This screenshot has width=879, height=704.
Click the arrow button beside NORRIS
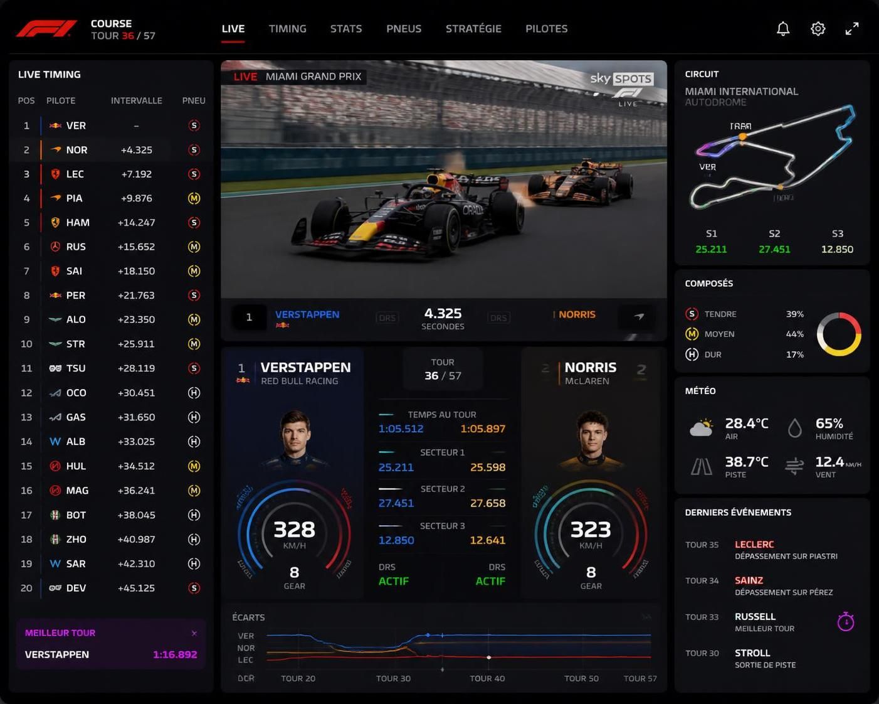tap(638, 317)
